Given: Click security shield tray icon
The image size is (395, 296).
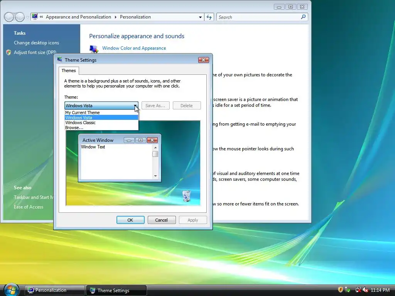Looking at the screenshot, I should (x=340, y=290).
